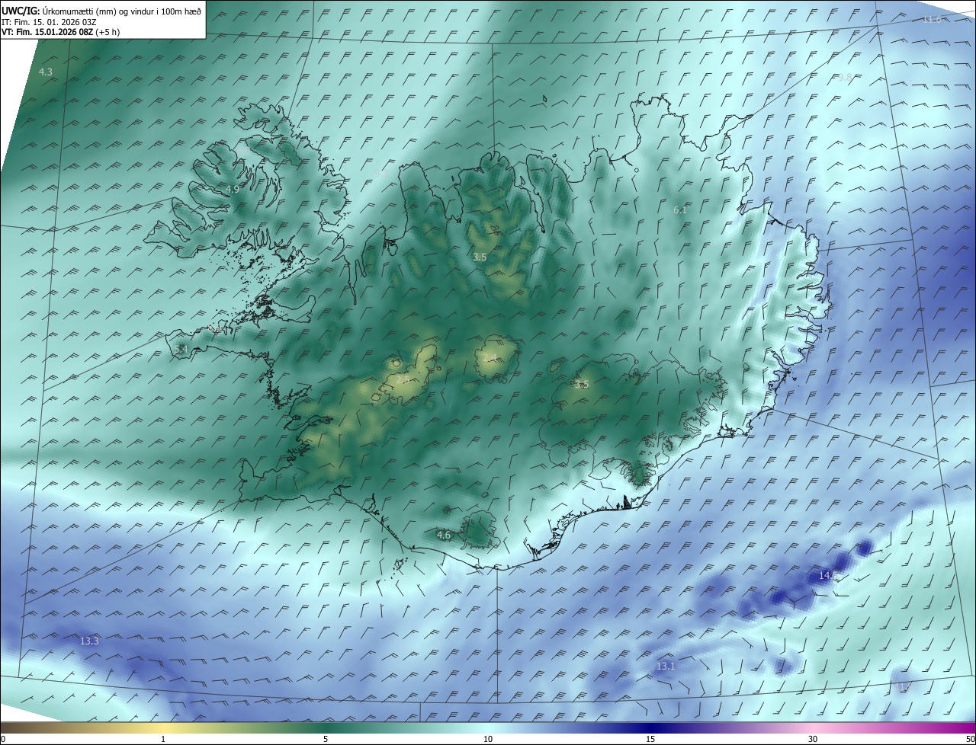Click the 1 tick on the color scale
The width and height of the screenshot is (976, 745).
(x=163, y=739)
